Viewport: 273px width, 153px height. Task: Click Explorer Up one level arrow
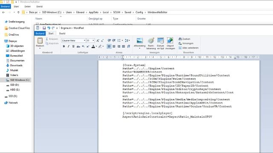coord(18,12)
